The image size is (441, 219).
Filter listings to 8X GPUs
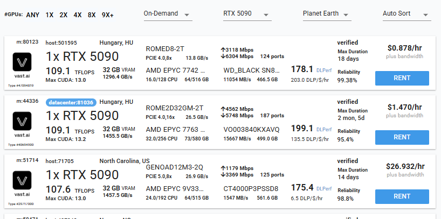(x=92, y=15)
